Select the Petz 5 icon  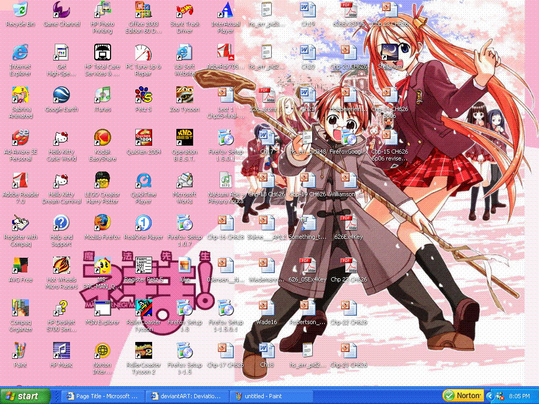tap(143, 95)
